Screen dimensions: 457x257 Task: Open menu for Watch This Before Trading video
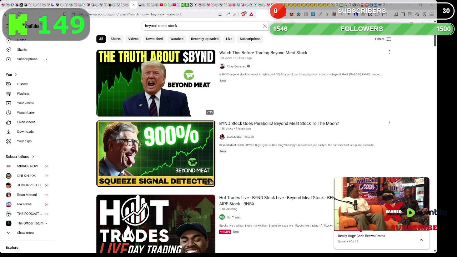(389, 52)
